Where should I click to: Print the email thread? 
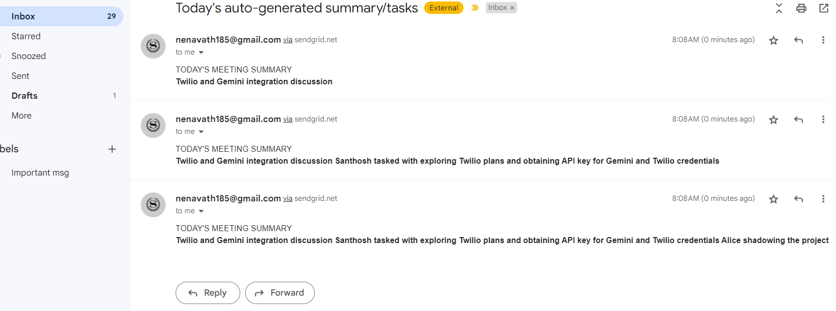801,8
